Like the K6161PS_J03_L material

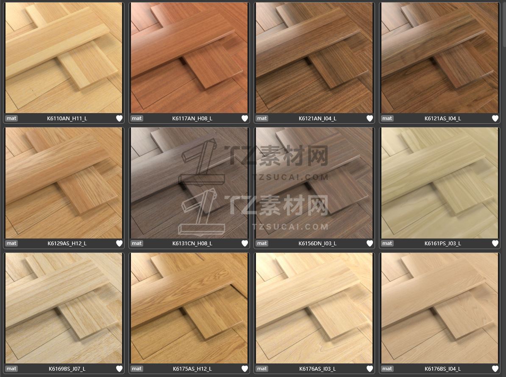click(x=495, y=243)
